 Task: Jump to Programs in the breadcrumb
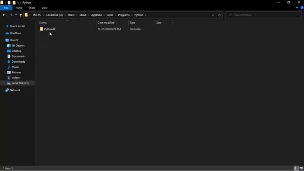click(x=123, y=15)
